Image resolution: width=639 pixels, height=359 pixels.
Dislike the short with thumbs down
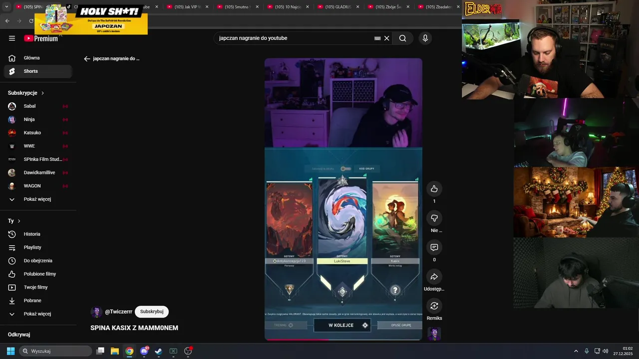click(x=434, y=218)
